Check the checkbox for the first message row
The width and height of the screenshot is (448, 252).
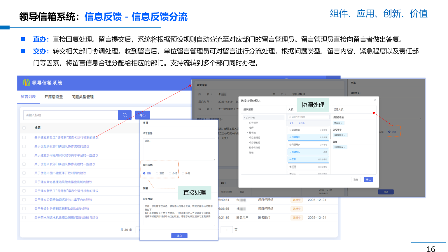click(x=24, y=137)
